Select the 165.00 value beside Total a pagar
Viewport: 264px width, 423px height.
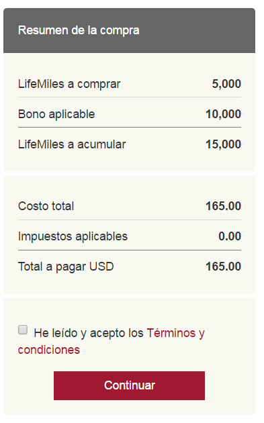223,267
